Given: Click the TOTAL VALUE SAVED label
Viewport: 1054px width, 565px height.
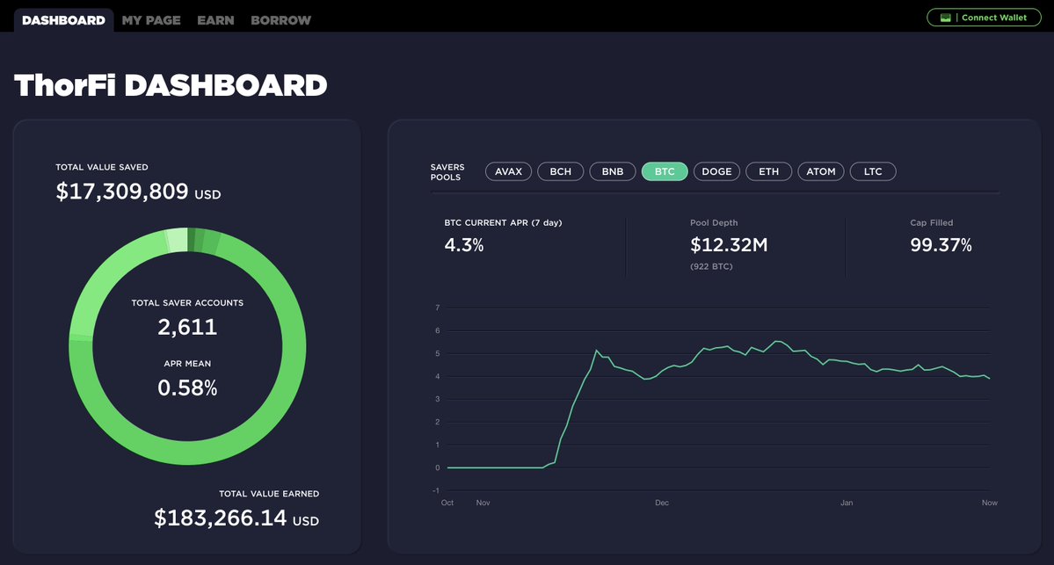Looking at the screenshot, I should pyautogui.click(x=102, y=167).
